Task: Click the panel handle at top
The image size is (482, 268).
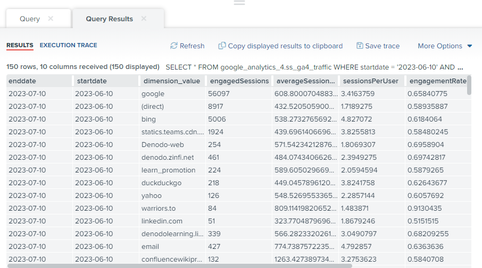Action: point(239,3)
